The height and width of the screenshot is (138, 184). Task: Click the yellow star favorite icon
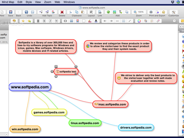point(23,21)
